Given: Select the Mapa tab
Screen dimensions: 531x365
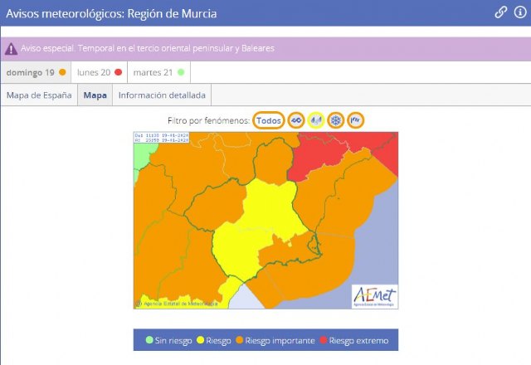Looking at the screenshot, I should [x=95, y=95].
